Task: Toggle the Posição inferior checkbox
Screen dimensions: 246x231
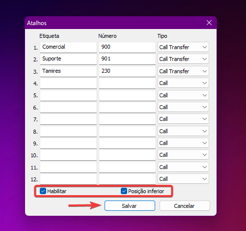Action: pyautogui.click(x=124, y=191)
